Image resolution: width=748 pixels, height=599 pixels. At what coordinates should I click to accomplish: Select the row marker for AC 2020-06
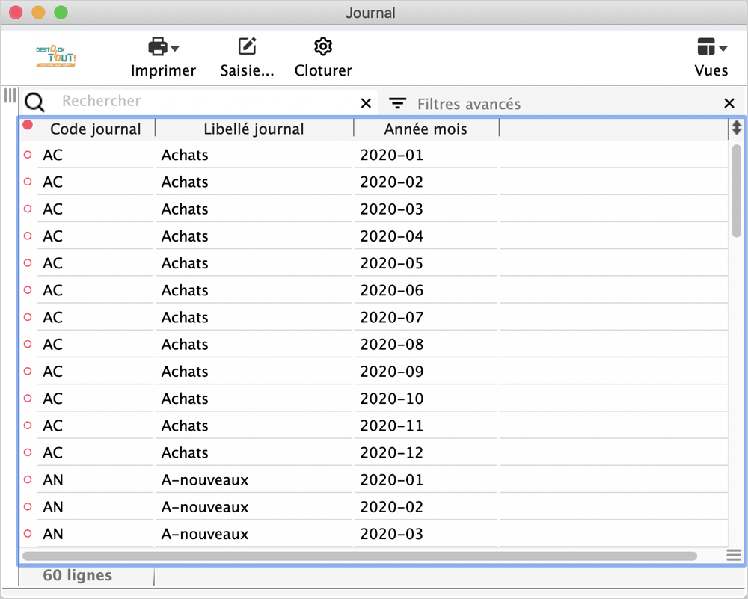coord(28,290)
